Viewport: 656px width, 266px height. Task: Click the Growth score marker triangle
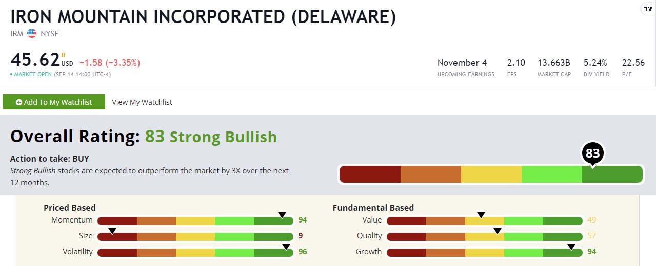(x=571, y=247)
